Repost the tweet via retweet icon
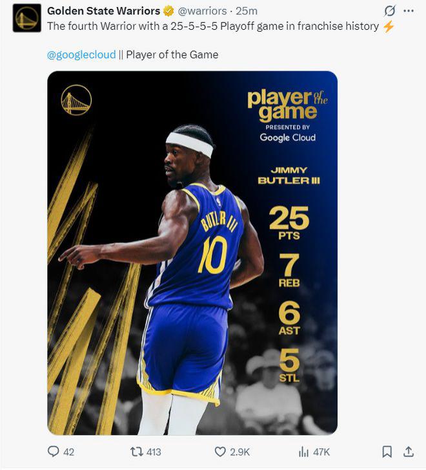The height and width of the screenshot is (470, 426). coord(136,451)
